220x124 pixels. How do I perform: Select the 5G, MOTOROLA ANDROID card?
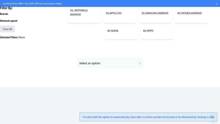tap(84, 15)
